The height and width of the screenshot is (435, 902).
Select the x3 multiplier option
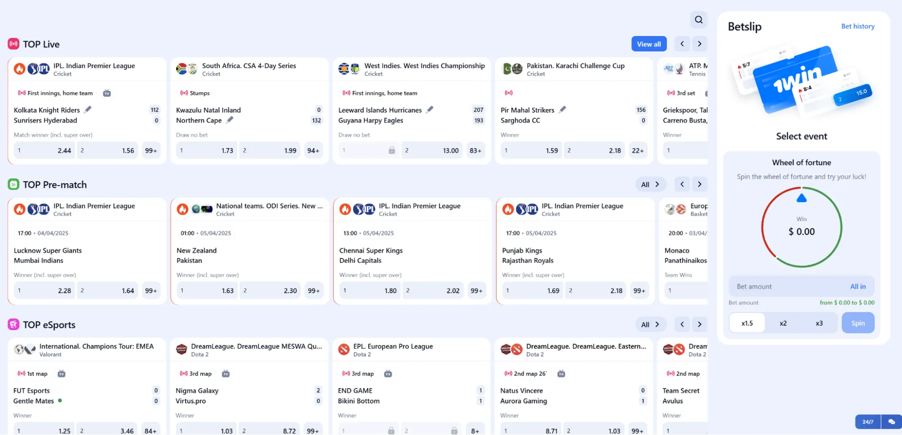point(819,323)
